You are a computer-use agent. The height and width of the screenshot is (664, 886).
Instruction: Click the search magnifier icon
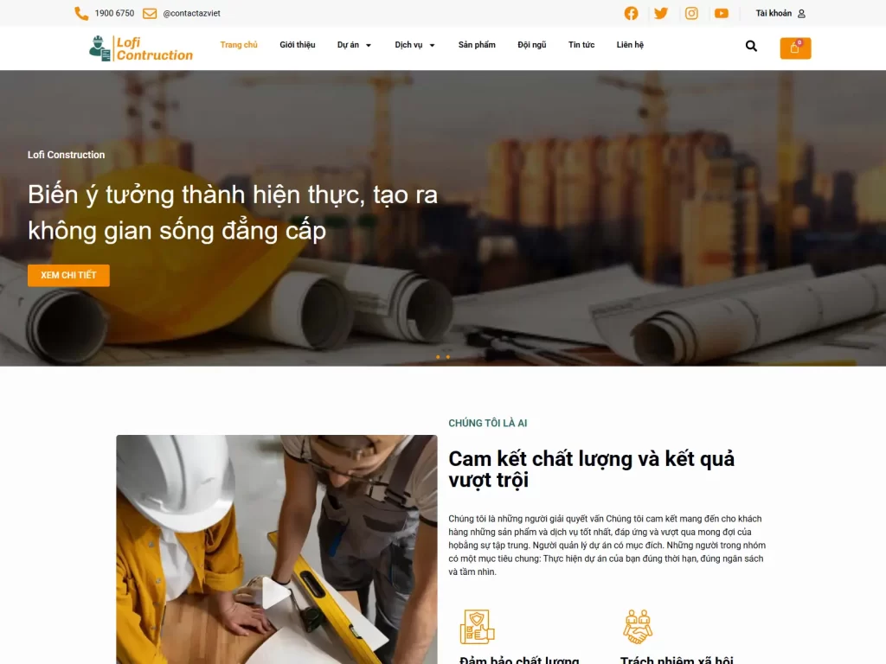(751, 46)
